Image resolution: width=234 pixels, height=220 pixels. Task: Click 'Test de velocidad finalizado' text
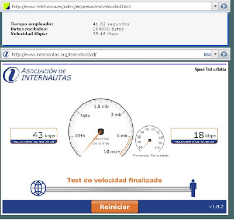click(x=115, y=180)
